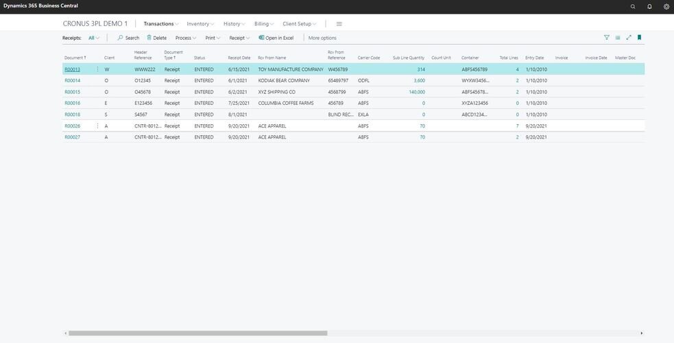Open the Print dropdown menu

point(213,38)
